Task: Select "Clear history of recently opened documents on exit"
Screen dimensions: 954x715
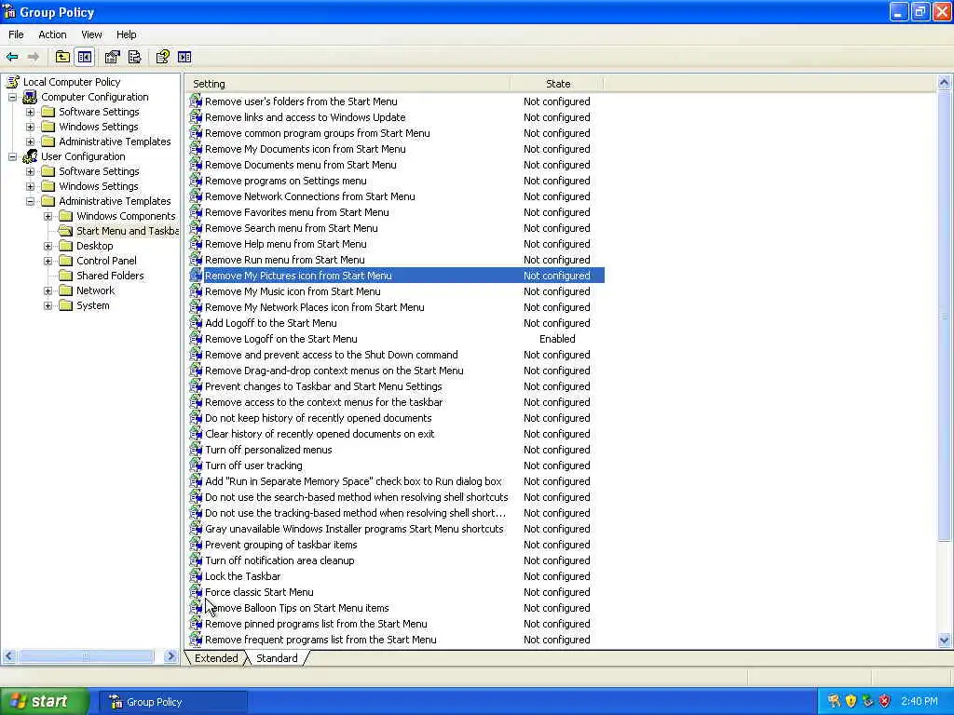Action: [320, 434]
